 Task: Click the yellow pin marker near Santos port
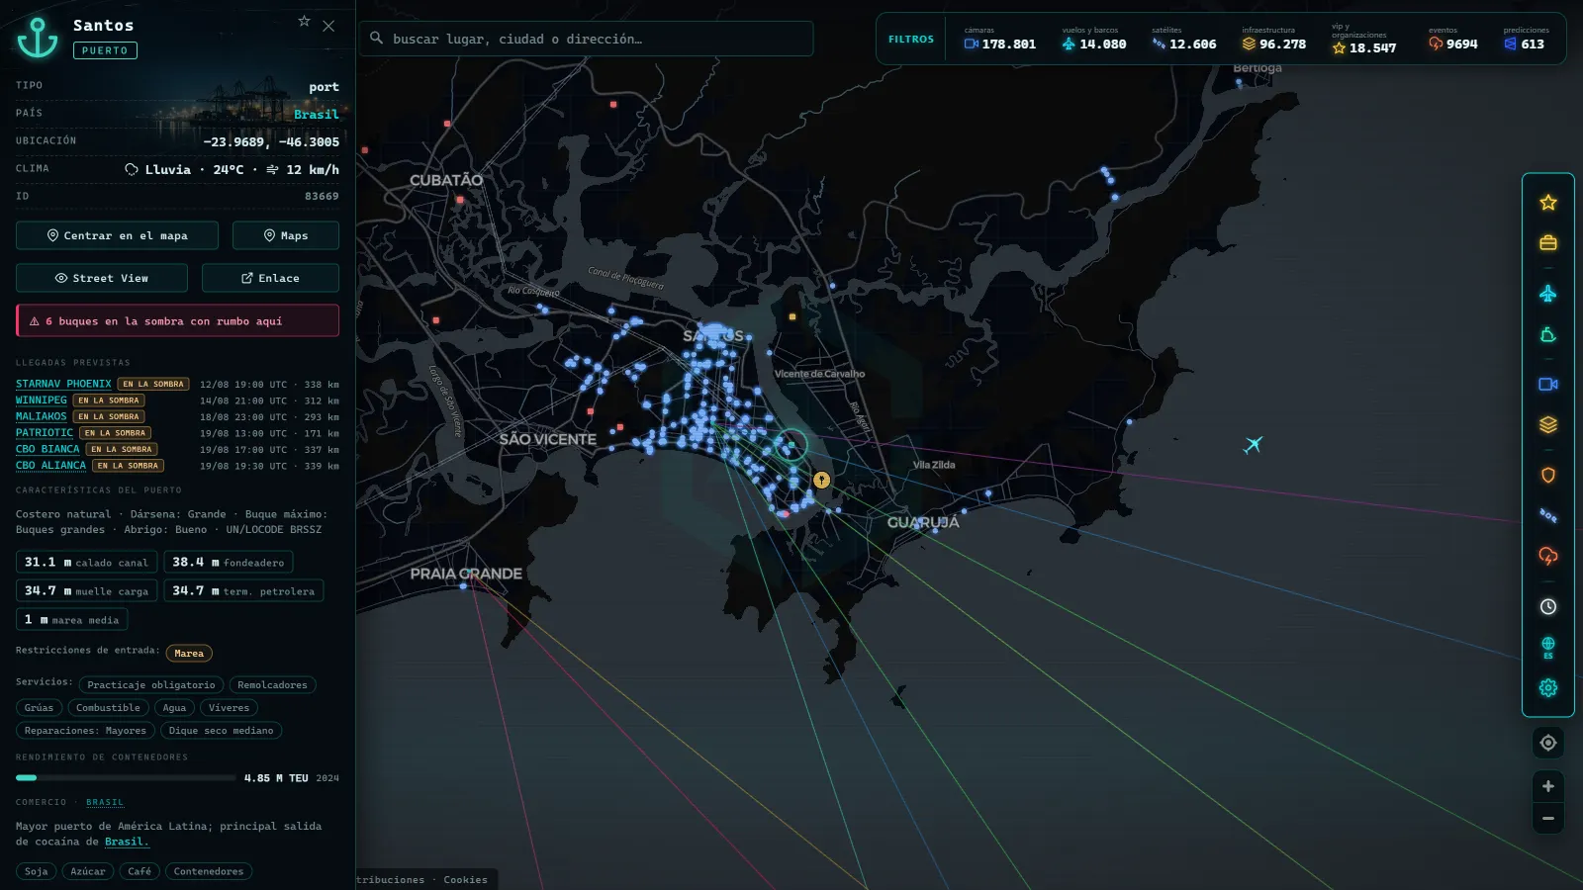coord(821,480)
